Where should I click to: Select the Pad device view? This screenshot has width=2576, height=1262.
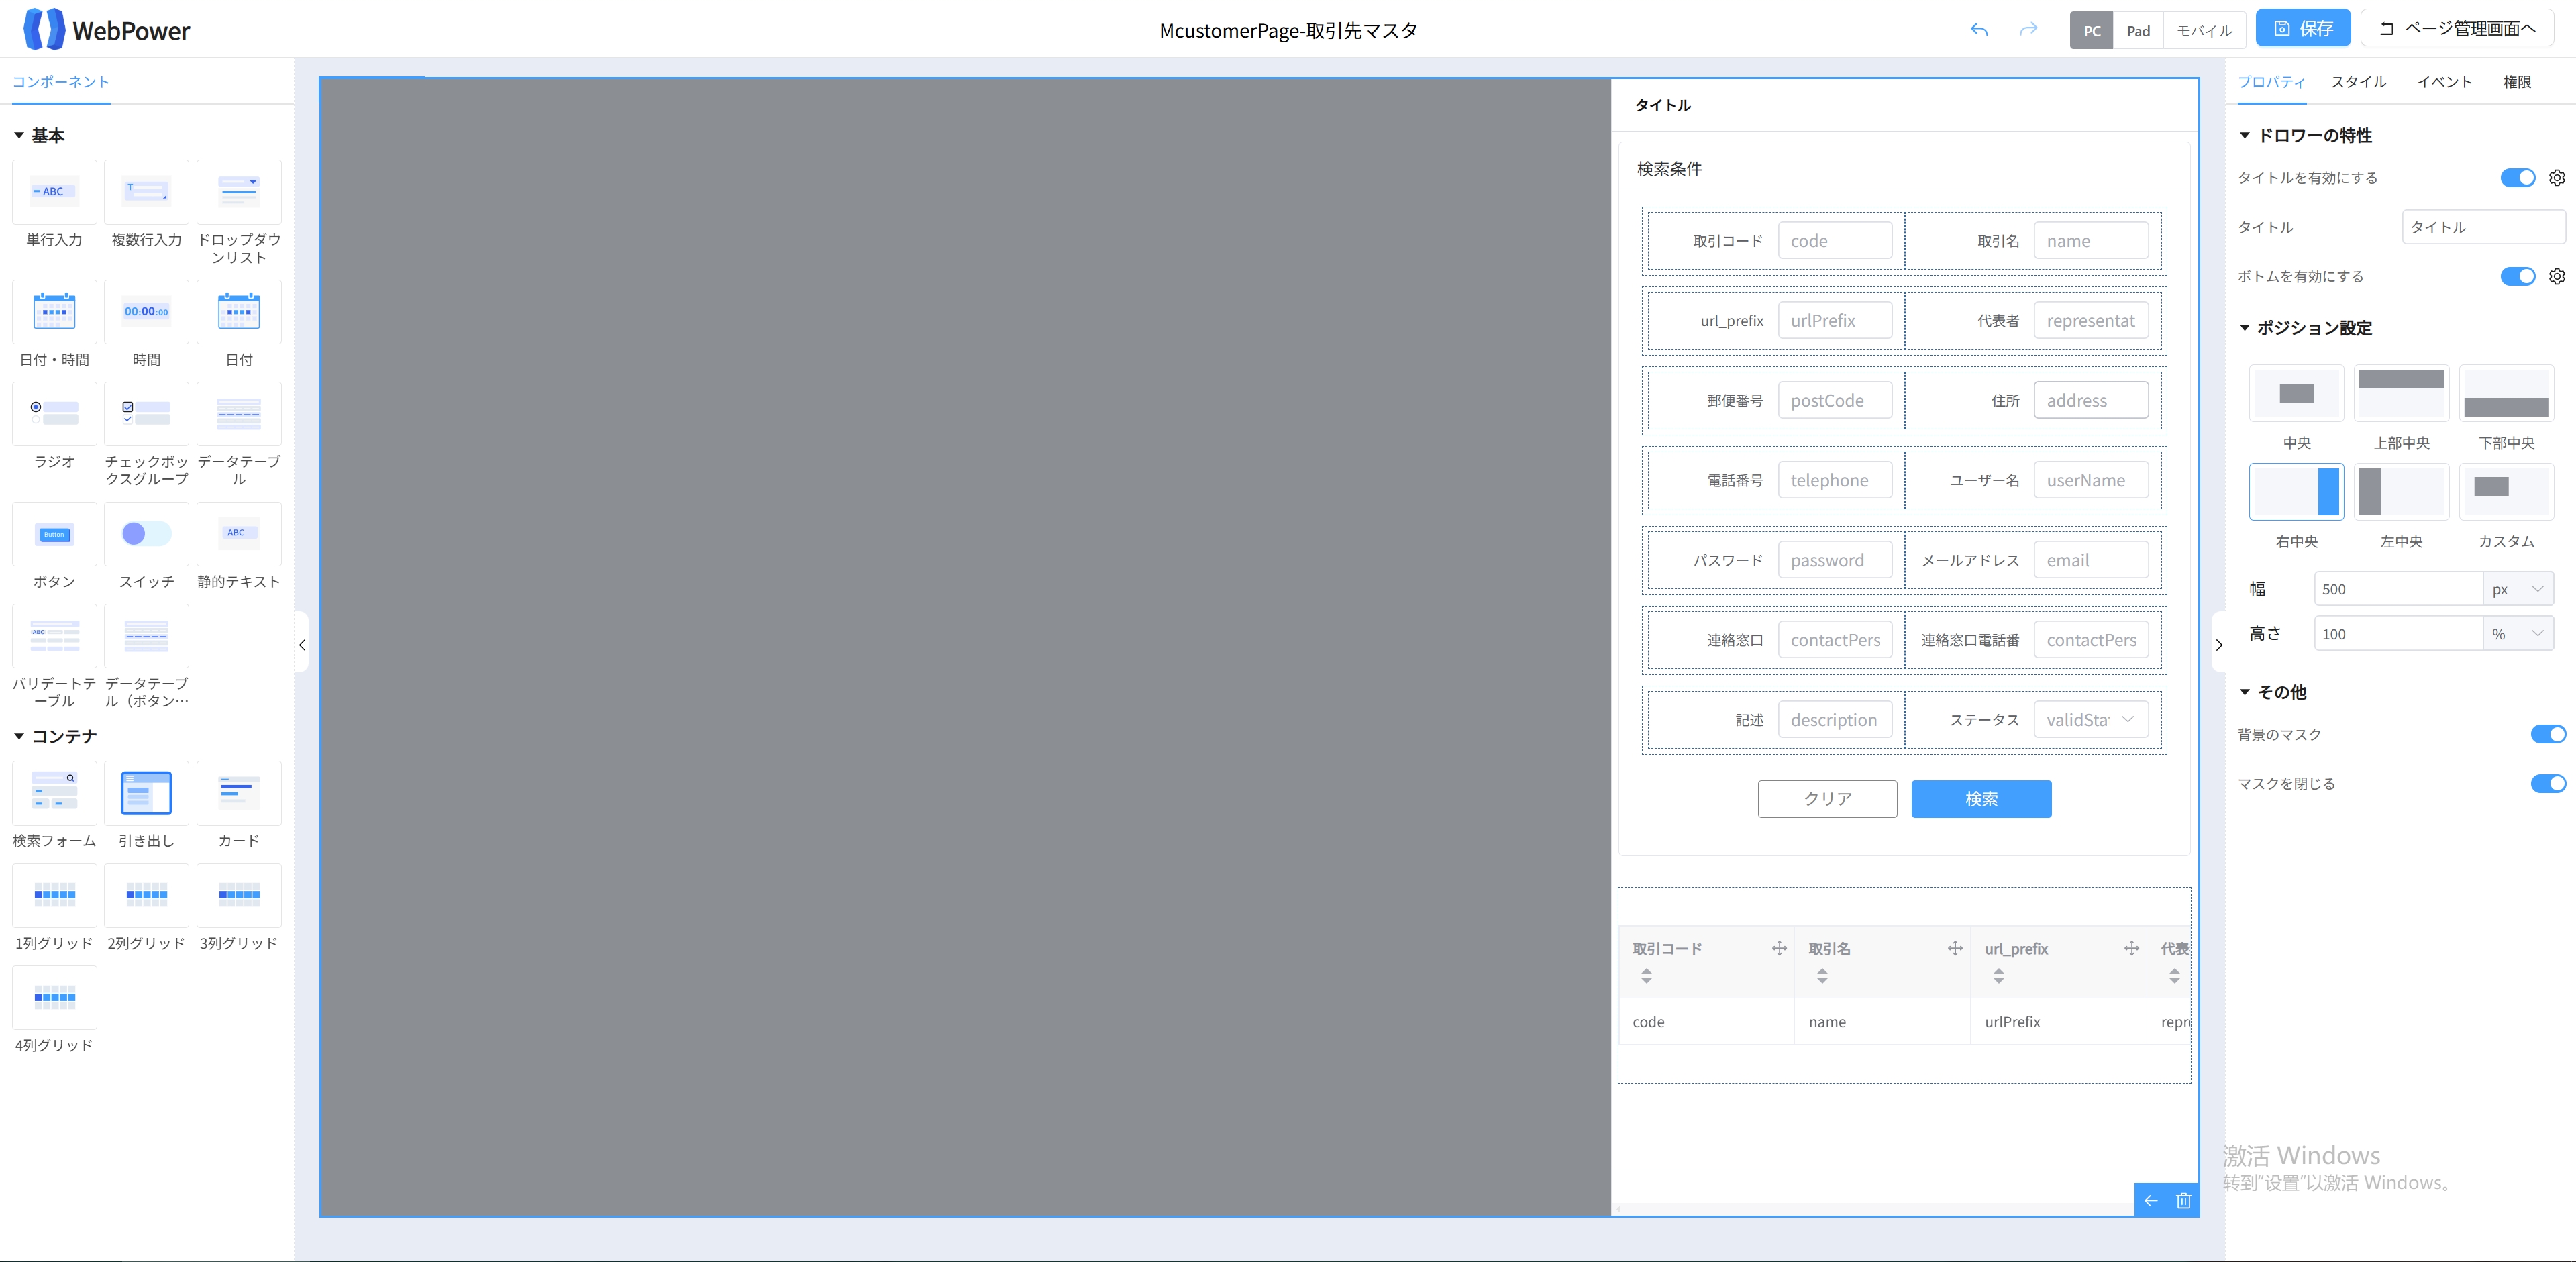(2138, 30)
